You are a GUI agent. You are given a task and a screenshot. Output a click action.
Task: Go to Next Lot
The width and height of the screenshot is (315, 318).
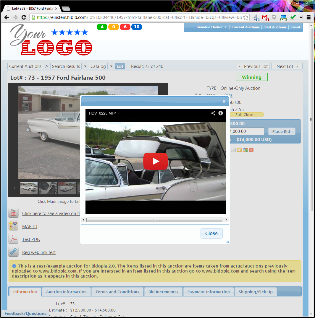pos(287,66)
